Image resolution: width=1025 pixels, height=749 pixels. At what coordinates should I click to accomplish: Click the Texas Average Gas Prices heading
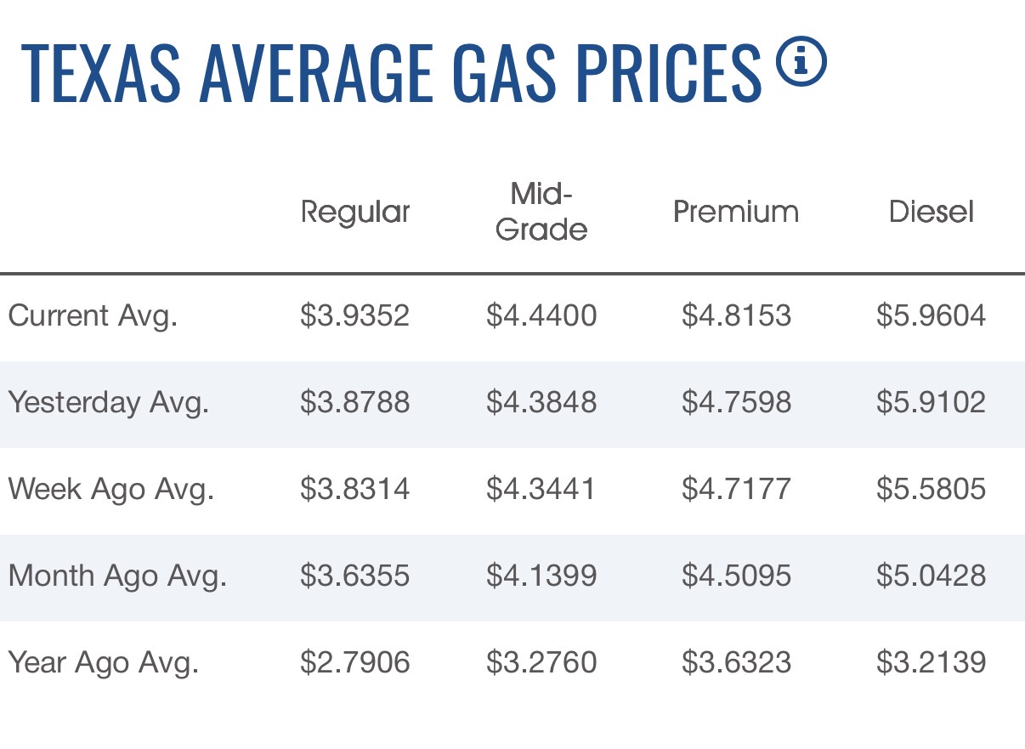point(391,72)
